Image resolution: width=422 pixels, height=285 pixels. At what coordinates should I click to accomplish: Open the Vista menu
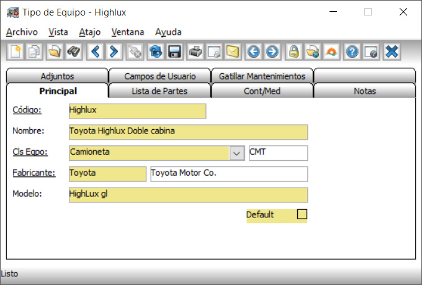tap(58, 32)
